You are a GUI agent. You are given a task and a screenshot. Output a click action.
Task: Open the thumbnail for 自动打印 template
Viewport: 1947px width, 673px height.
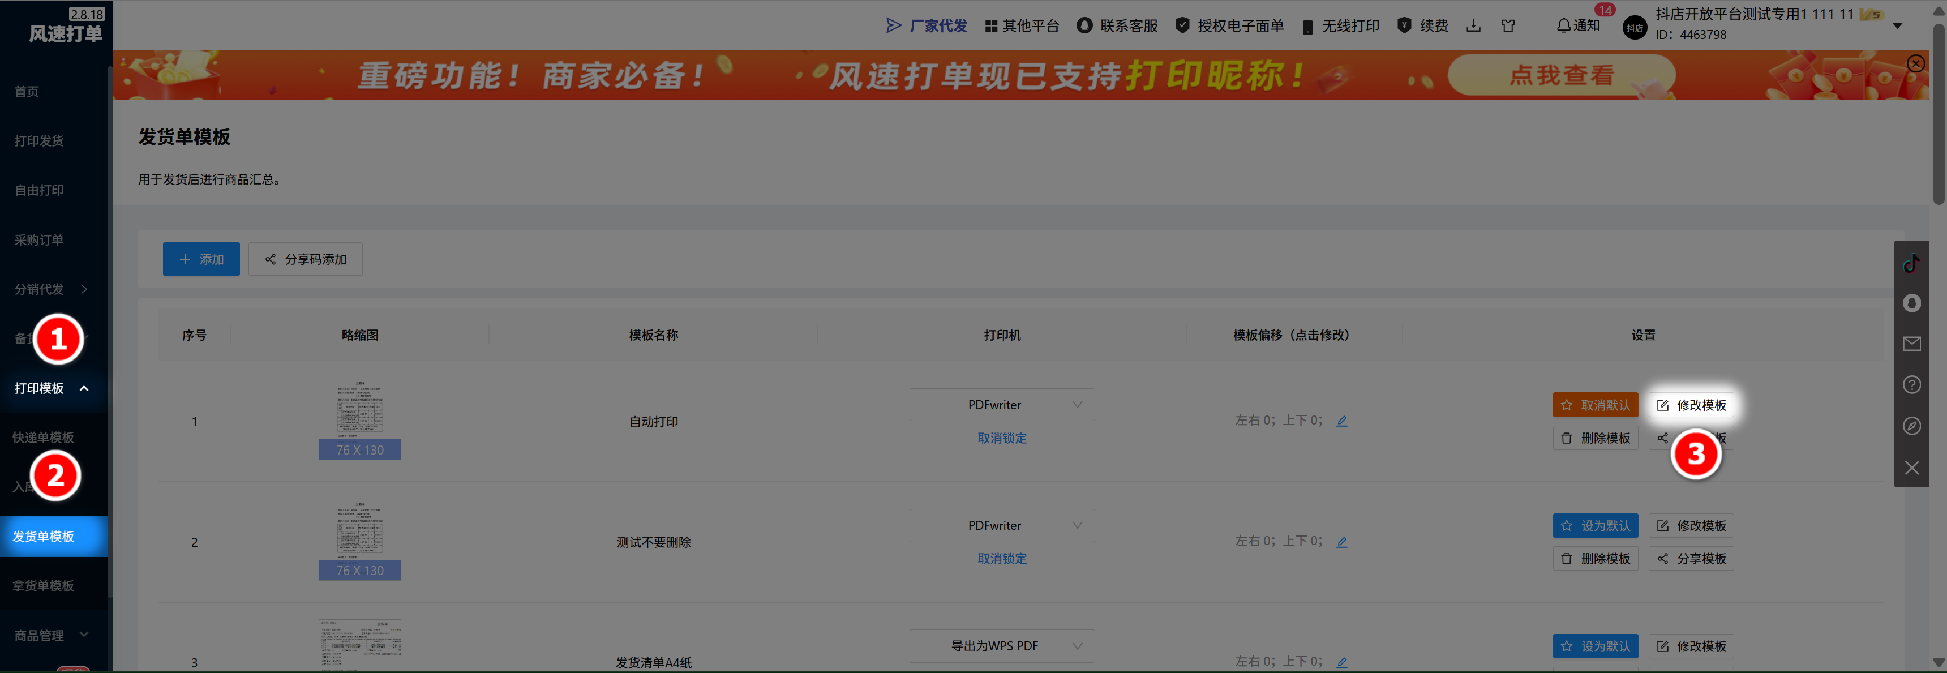tap(360, 418)
